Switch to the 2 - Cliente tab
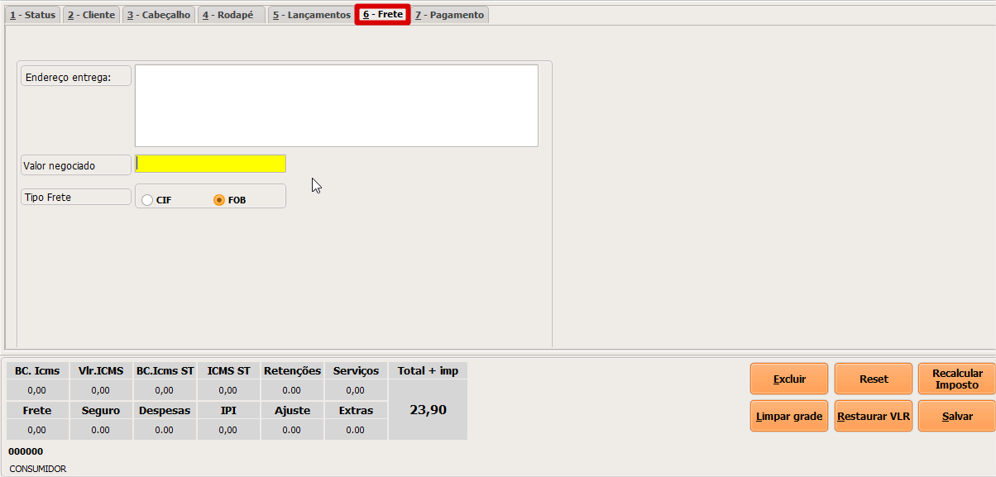The height and width of the screenshot is (477, 996). 92,15
